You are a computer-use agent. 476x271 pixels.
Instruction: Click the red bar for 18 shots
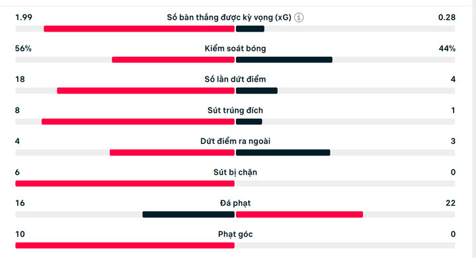click(x=145, y=90)
